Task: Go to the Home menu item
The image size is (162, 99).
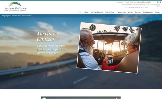Action: [80, 12]
